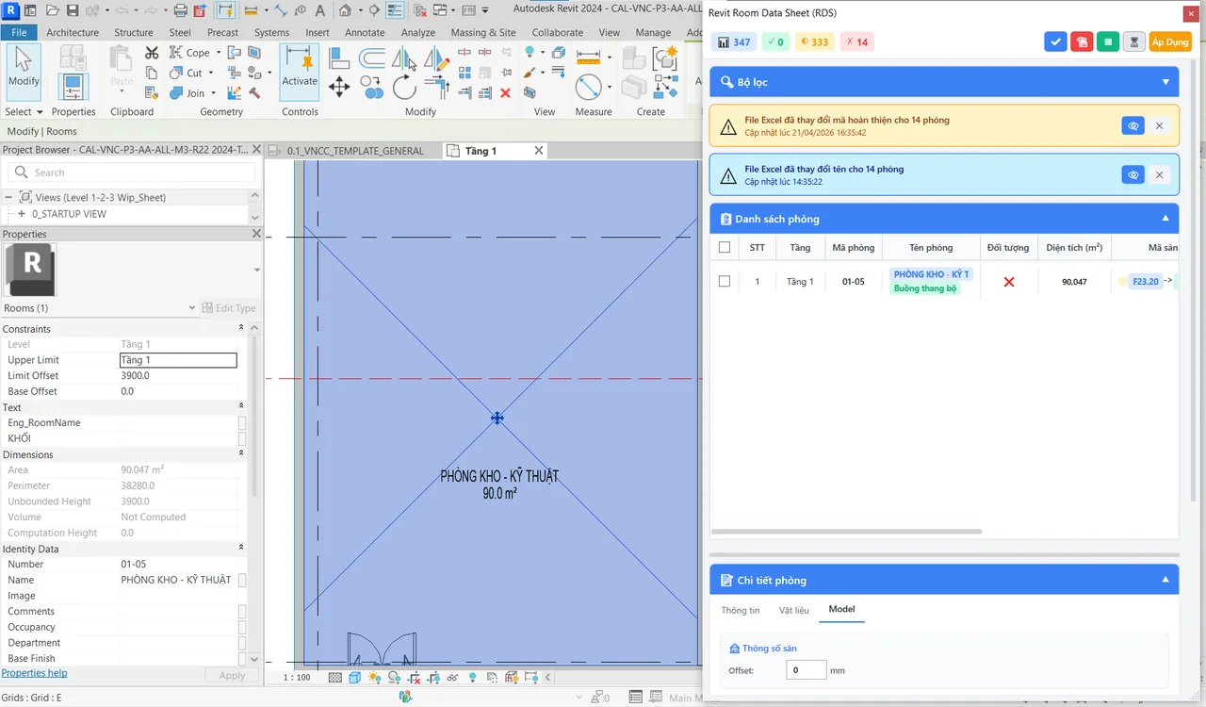1206x707 pixels.
Task: Click the Rotate tool icon
Action: point(404,88)
